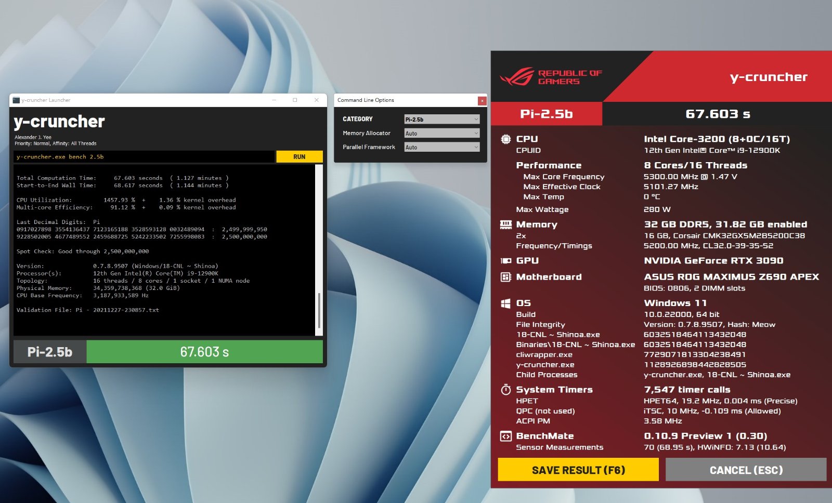832x503 pixels.
Task: Click 'Intel Core-3200 (8+0C/16T)' value
Action: click(x=717, y=139)
